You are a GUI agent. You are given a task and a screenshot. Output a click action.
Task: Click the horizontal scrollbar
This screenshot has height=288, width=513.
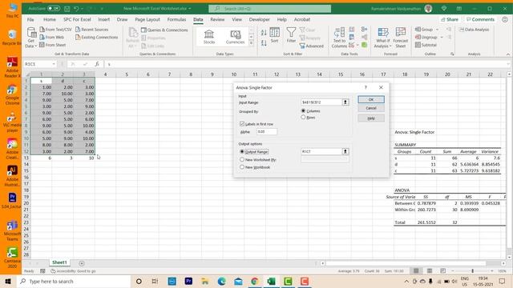coord(406,263)
